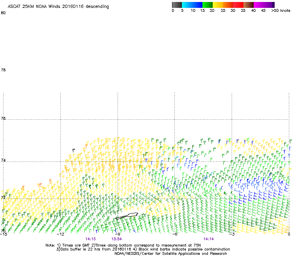Click the '10' label under the color scale
Image resolution: width=292 pixels, height=256 pixels.
193,11
